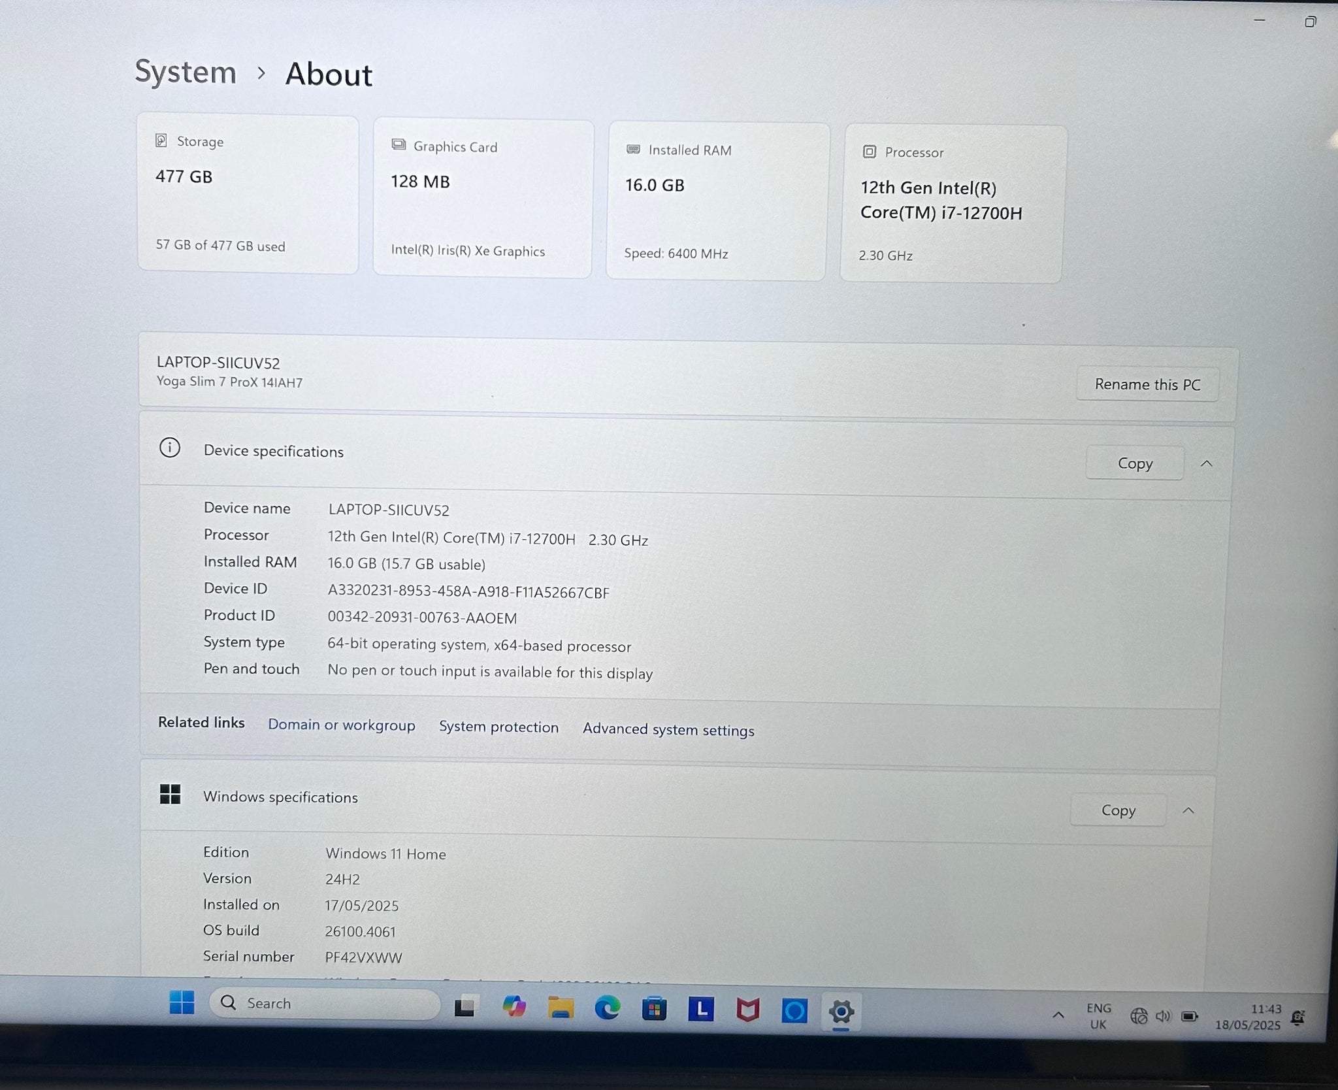Viewport: 1338px width, 1090px height.
Task: Click the volume speaker tray icon
Action: click(1163, 1016)
